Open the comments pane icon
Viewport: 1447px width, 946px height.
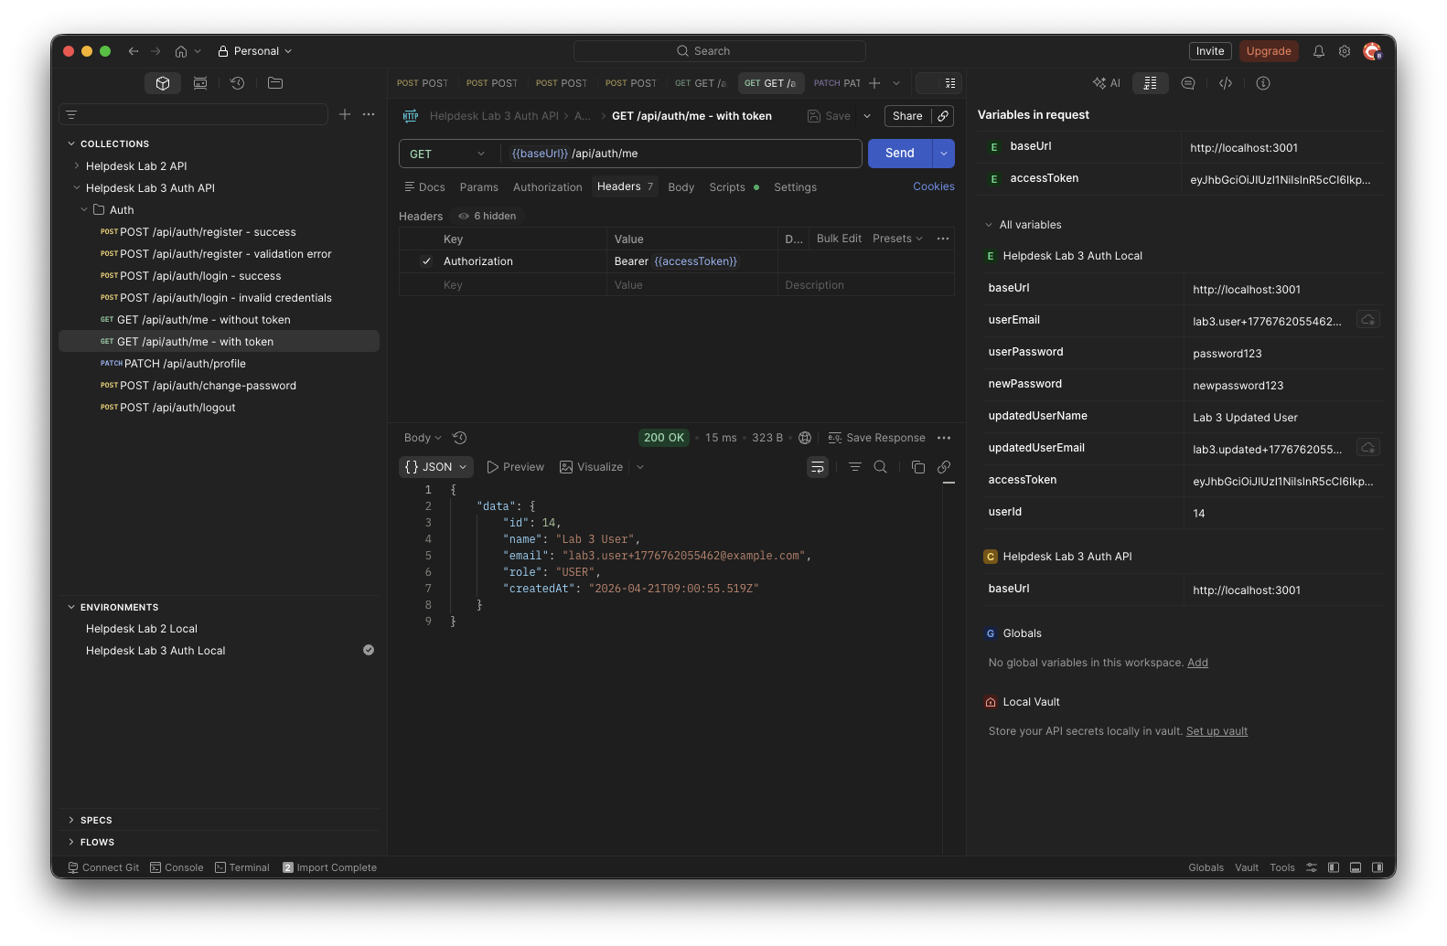tap(1188, 83)
